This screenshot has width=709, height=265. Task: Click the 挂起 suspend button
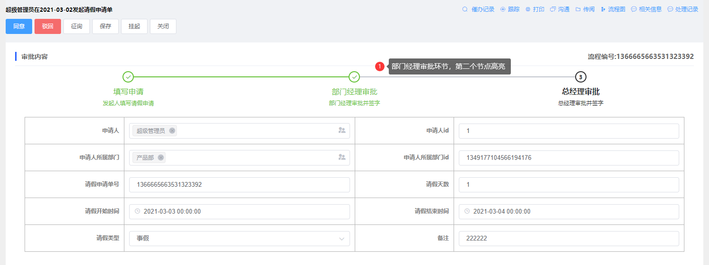coord(134,26)
